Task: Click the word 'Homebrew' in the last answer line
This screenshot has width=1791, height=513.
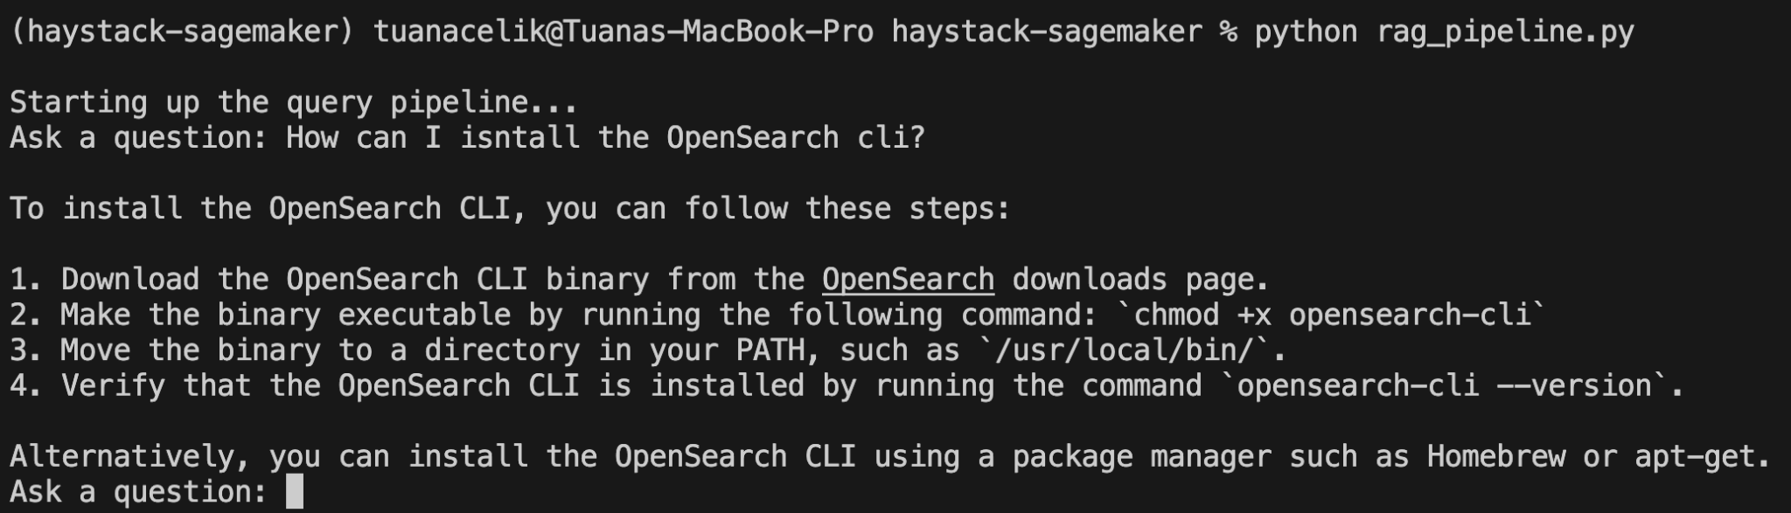Action: pos(1495,456)
